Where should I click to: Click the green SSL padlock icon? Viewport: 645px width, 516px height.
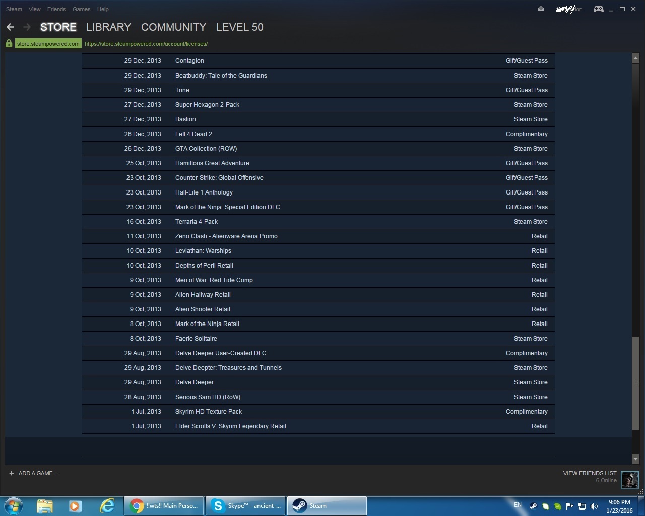click(9, 44)
